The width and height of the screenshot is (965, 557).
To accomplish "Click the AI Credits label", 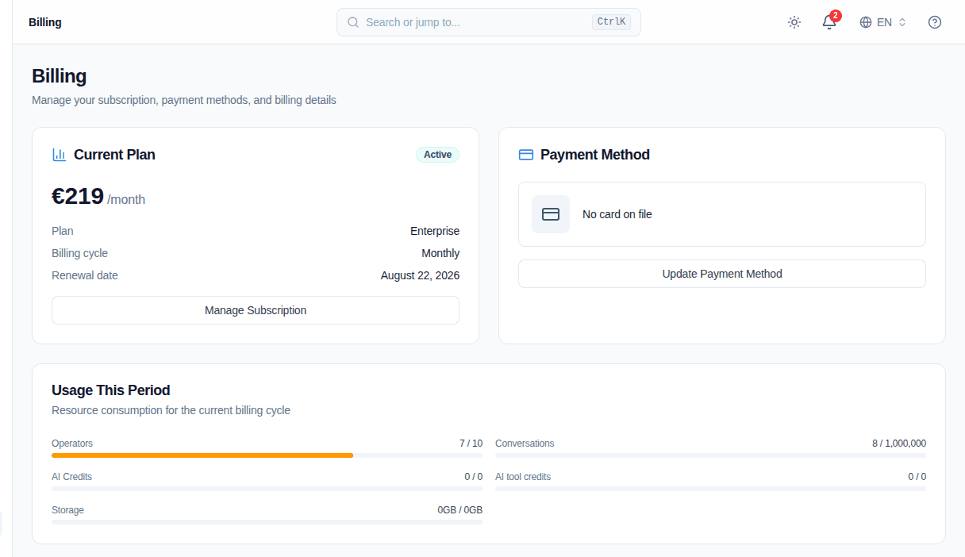I will point(71,477).
